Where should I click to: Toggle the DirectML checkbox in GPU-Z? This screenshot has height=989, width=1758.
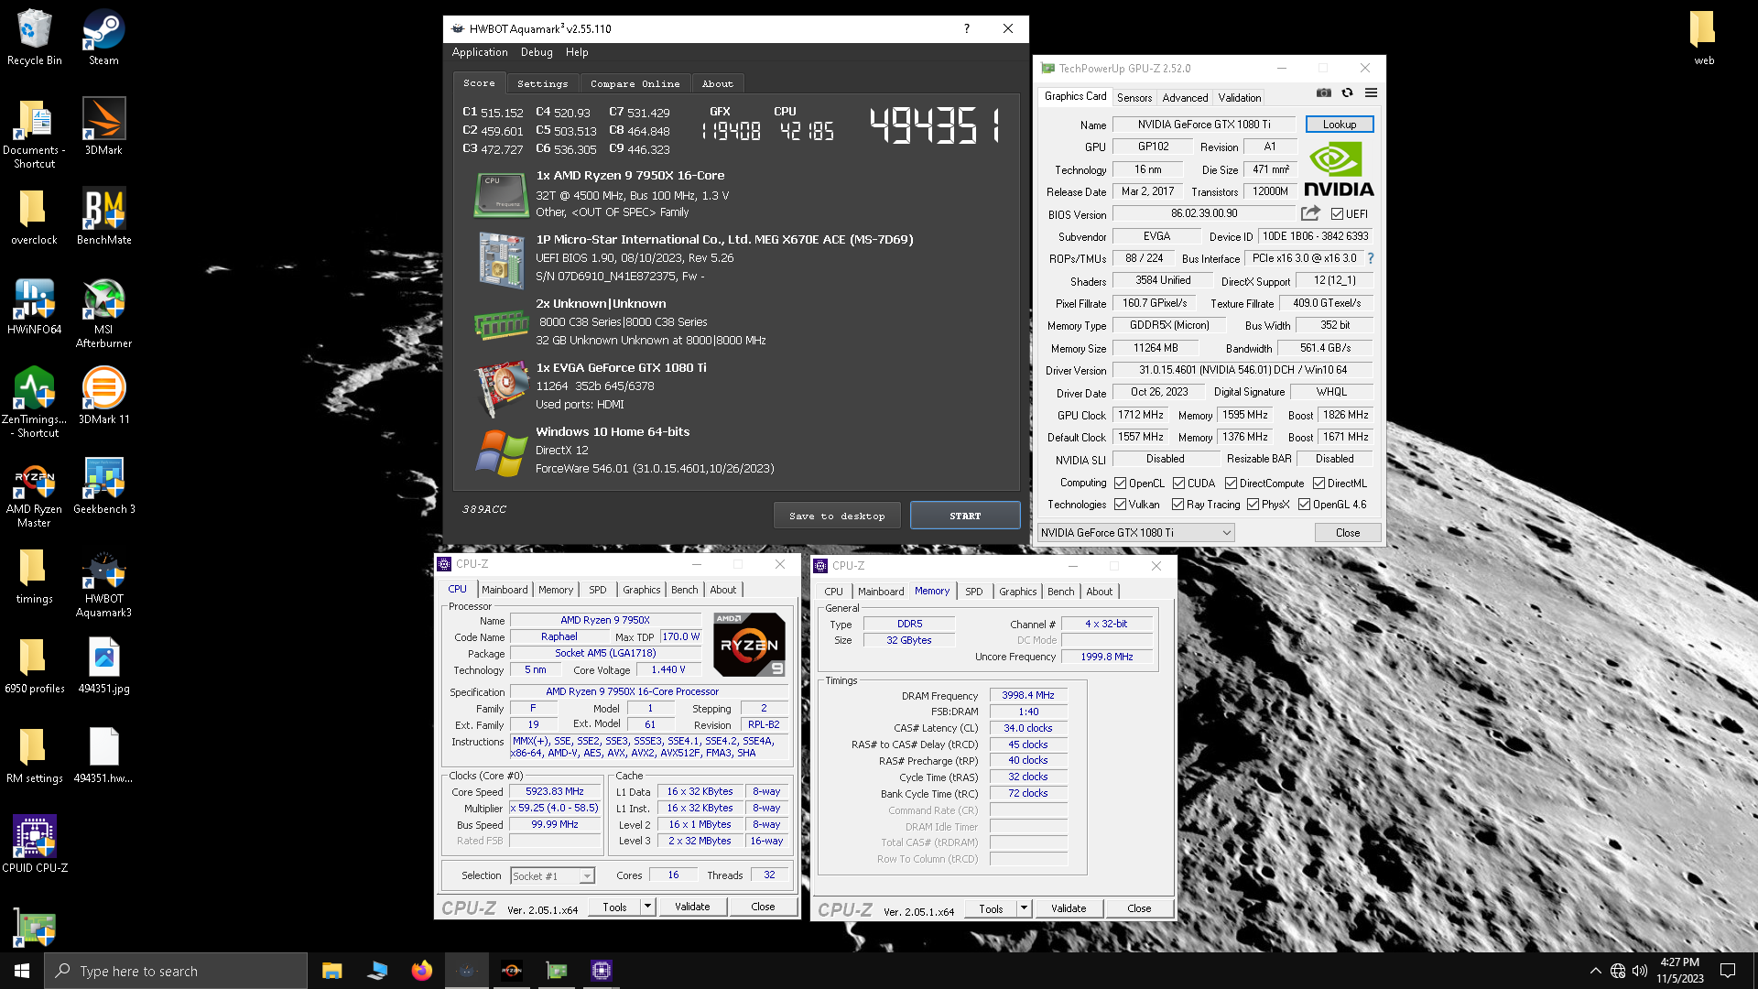1318,484
